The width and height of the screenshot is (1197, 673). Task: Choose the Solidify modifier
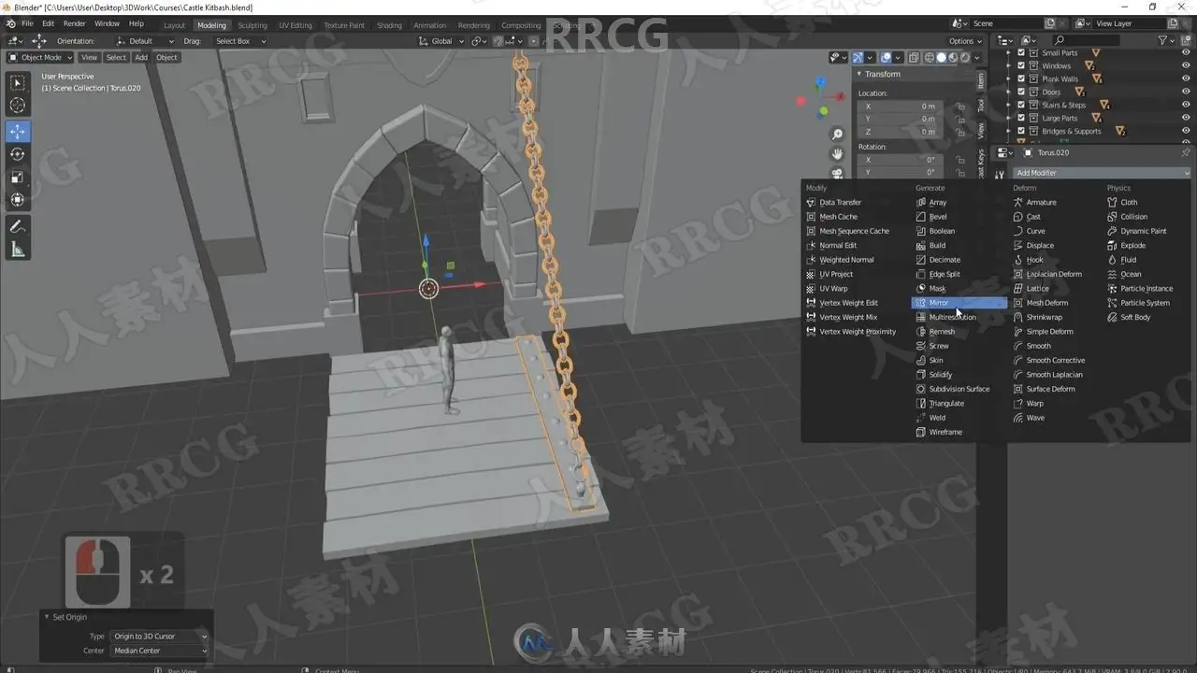[x=959, y=375]
